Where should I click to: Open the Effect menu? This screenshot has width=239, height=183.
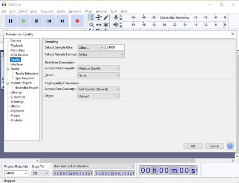pyautogui.click(x=89, y=11)
